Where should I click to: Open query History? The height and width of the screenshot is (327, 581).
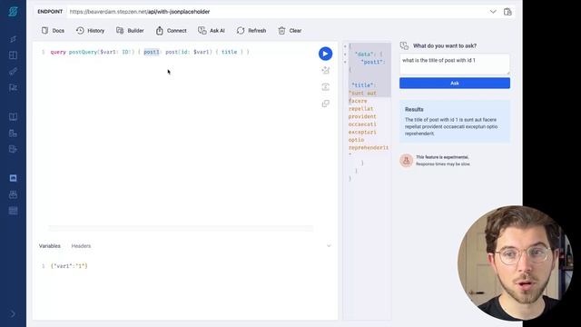click(91, 31)
